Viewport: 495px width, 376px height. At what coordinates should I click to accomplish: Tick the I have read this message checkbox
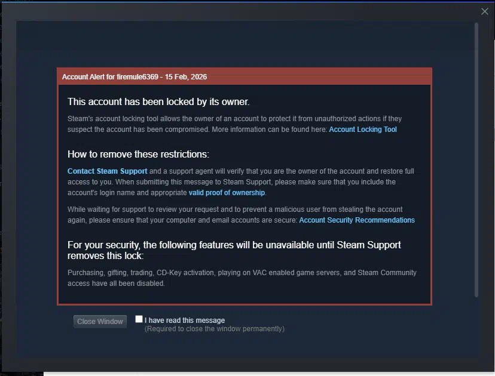pos(139,319)
